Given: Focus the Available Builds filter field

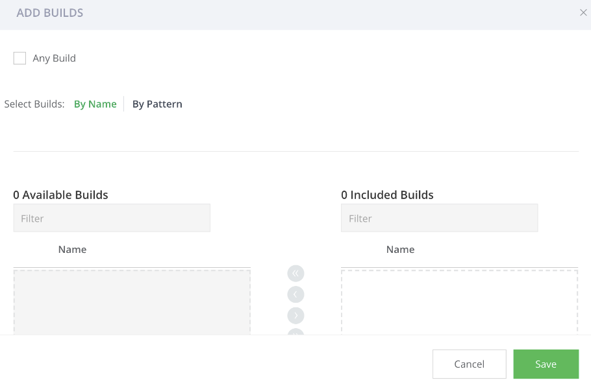Looking at the screenshot, I should click(x=112, y=219).
